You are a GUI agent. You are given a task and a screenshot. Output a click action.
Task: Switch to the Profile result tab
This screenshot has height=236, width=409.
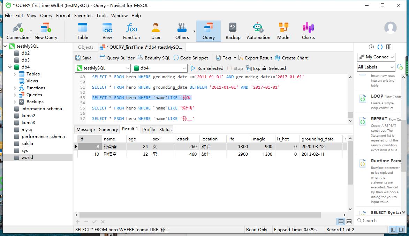coord(149,129)
